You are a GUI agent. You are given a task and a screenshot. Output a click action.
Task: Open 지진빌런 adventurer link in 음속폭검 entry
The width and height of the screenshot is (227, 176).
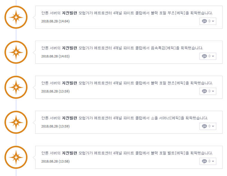tap(69, 48)
